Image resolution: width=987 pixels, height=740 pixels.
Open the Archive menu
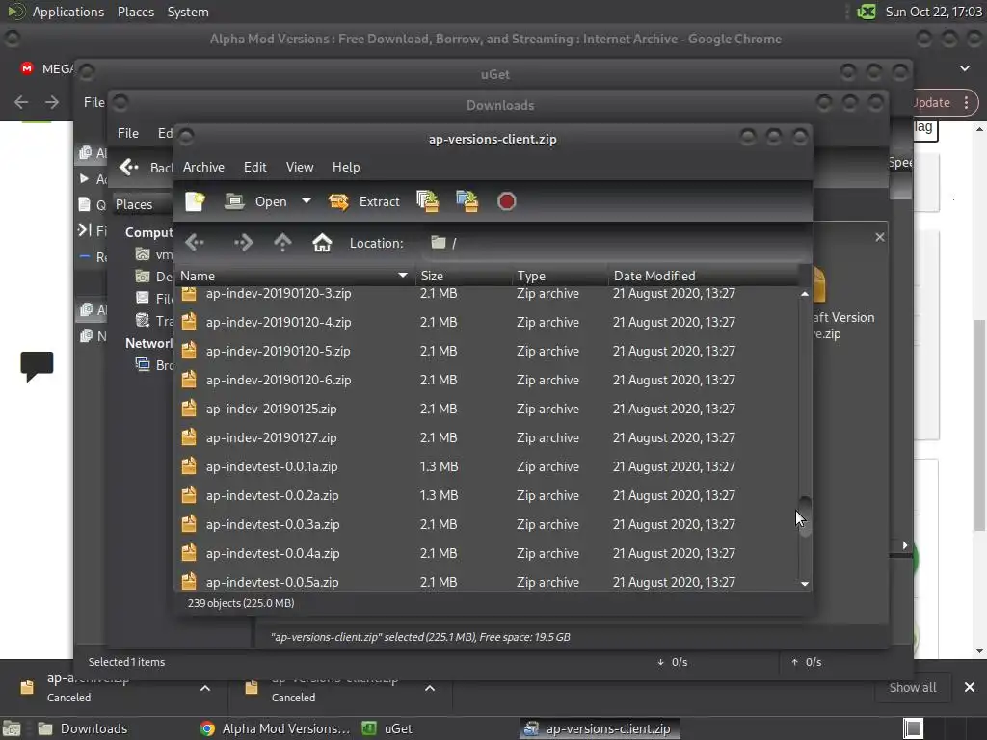pyautogui.click(x=203, y=167)
